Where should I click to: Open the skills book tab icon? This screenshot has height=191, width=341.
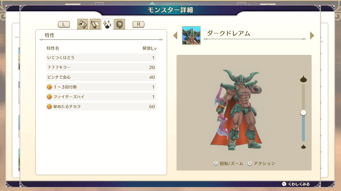95,24
